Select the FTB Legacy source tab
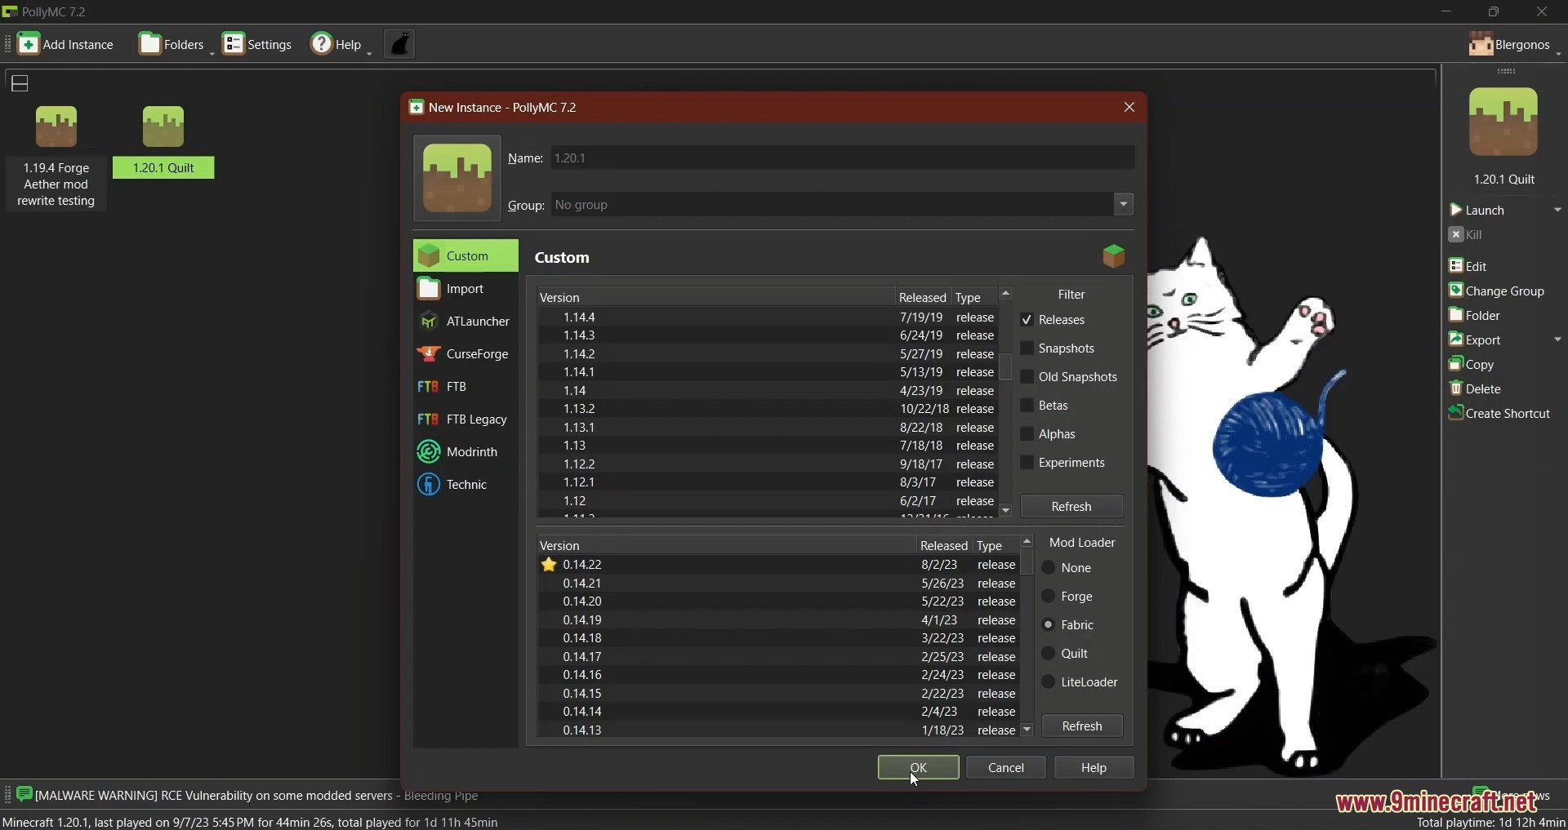Image resolution: width=1568 pixels, height=830 pixels. tap(465, 420)
